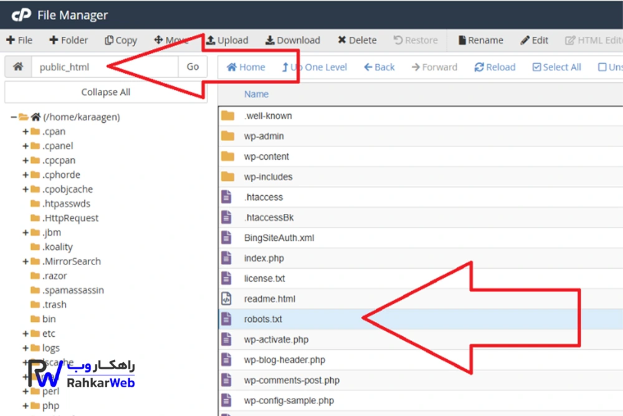Click the .htaccess file icon
623x416 pixels.
pyautogui.click(x=227, y=197)
